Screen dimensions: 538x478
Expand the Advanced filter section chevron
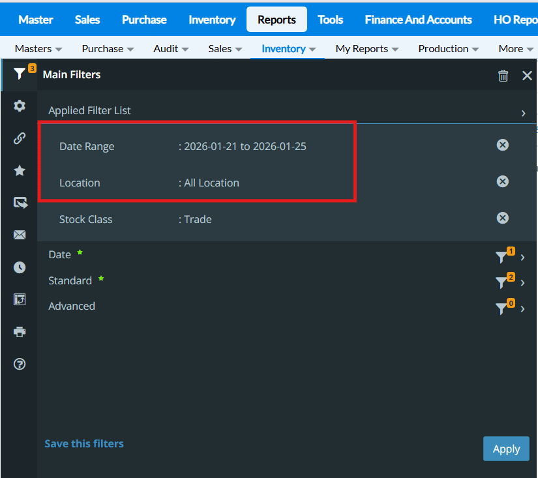tap(522, 309)
